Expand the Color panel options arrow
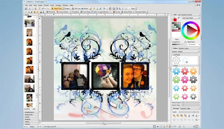 coord(199,15)
